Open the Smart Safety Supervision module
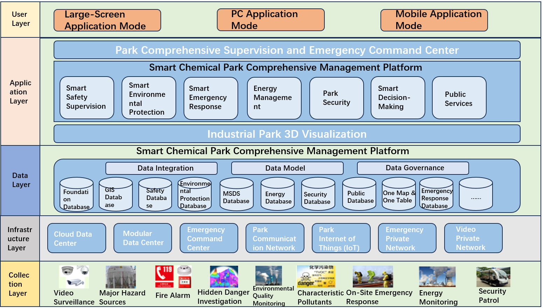Image resolution: width=543 pixels, height=308 pixels. [87, 98]
